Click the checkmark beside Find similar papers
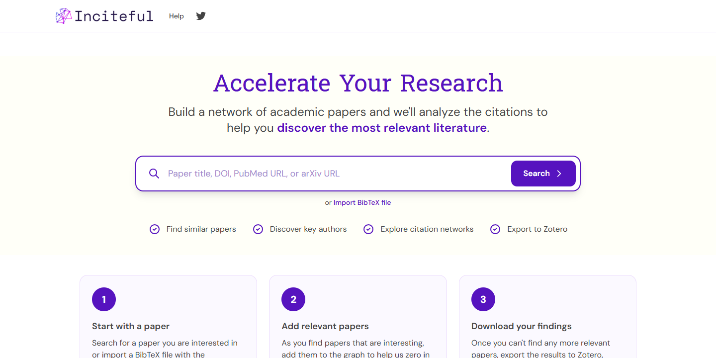Screen dimensions: 716x358 click(x=155, y=229)
